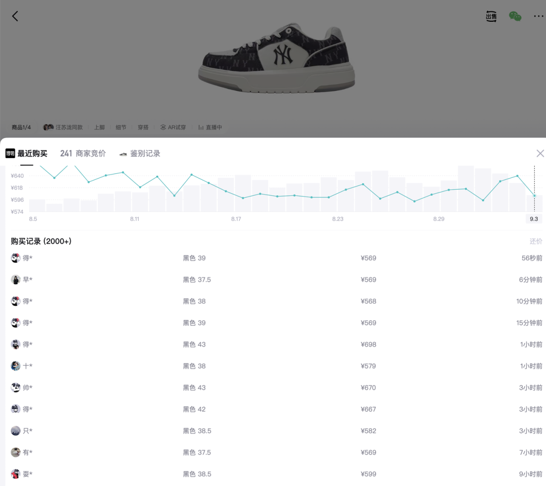
Task: Open purchase record of ¥698 黑色 43
Action: (276, 344)
